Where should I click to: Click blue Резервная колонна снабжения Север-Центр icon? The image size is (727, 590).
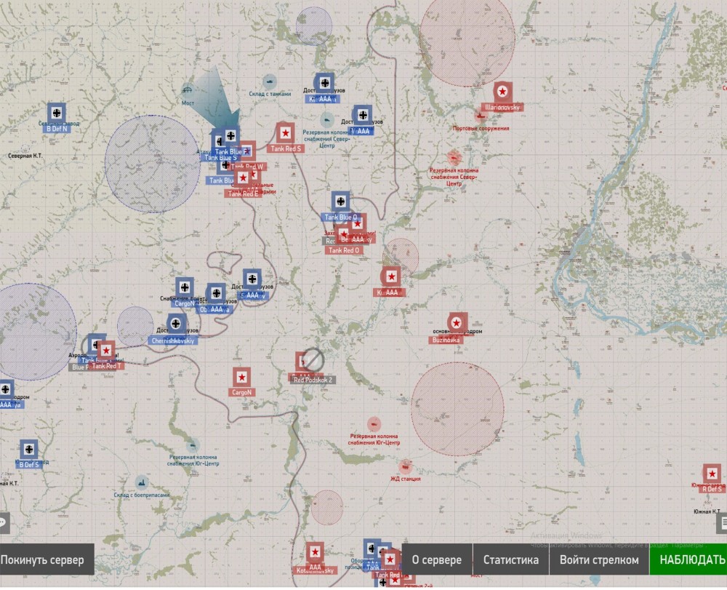click(327, 120)
